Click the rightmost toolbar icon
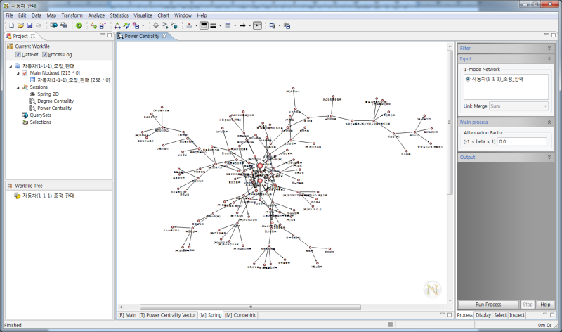The image size is (562, 332). [x=287, y=25]
